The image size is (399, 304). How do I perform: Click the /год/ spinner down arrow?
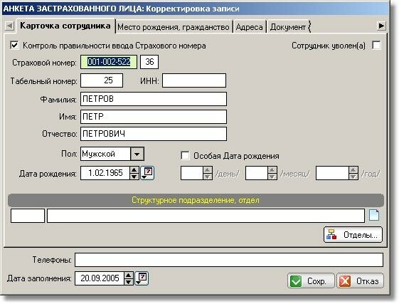pyautogui.click(x=353, y=177)
